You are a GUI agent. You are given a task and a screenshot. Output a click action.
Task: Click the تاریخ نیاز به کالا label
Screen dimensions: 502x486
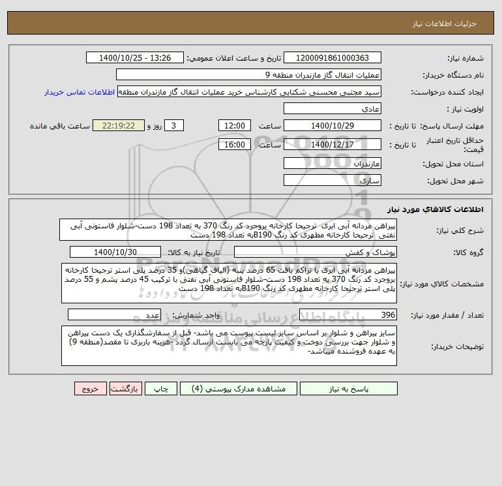click(x=194, y=252)
